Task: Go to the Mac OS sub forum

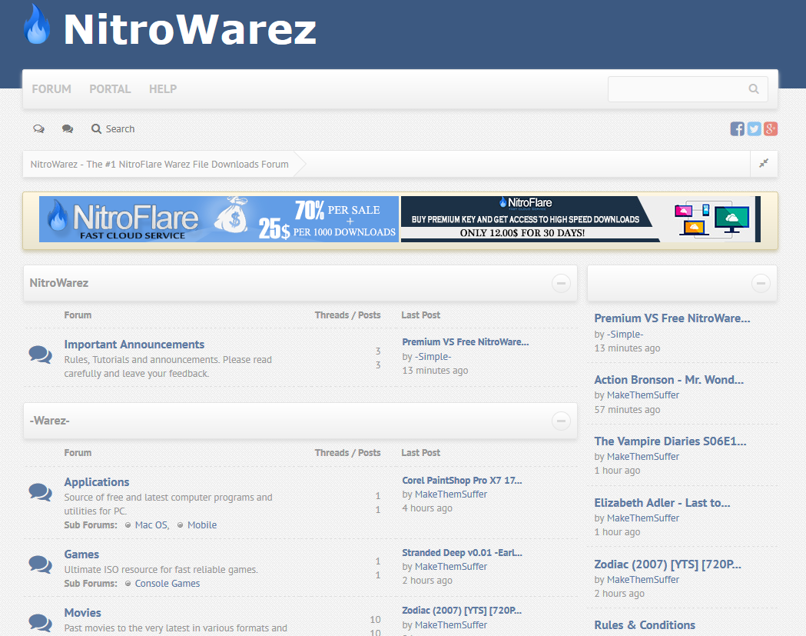Action: click(152, 525)
